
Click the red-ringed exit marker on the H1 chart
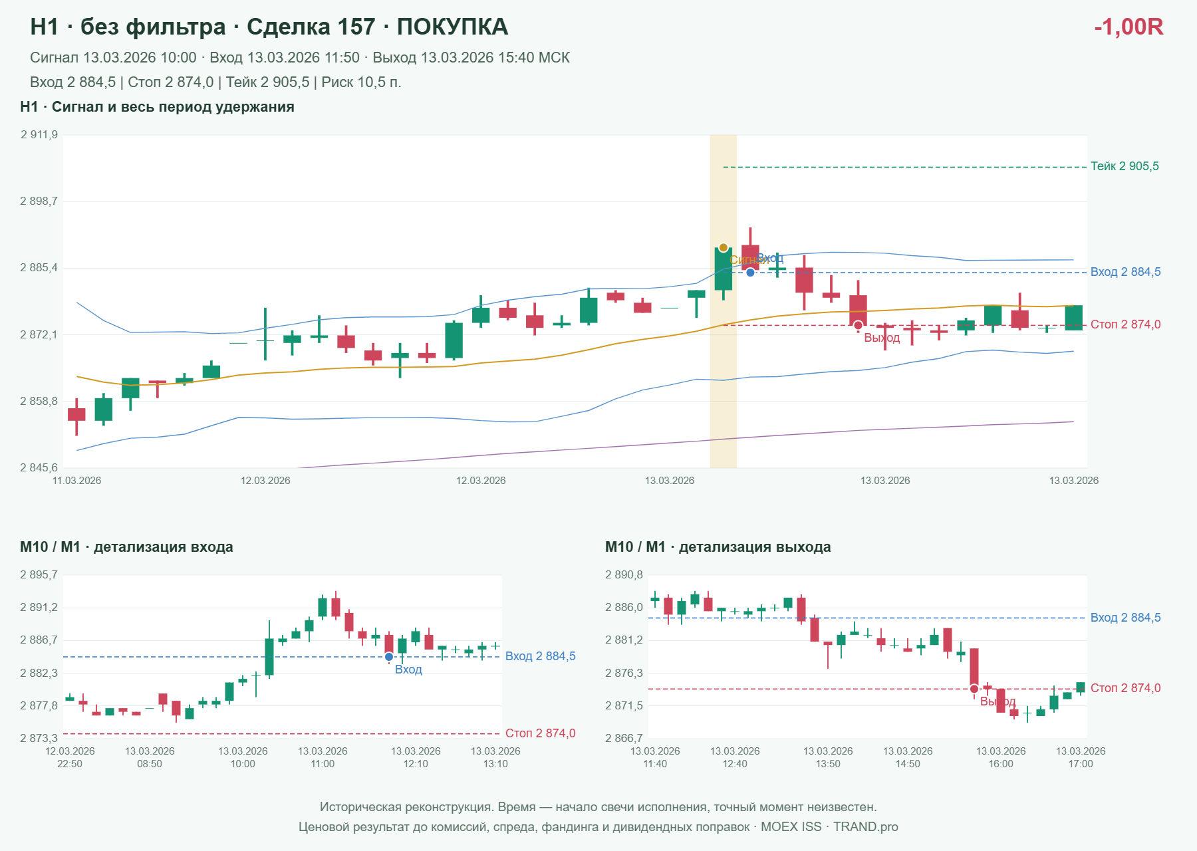coord(859,325)
